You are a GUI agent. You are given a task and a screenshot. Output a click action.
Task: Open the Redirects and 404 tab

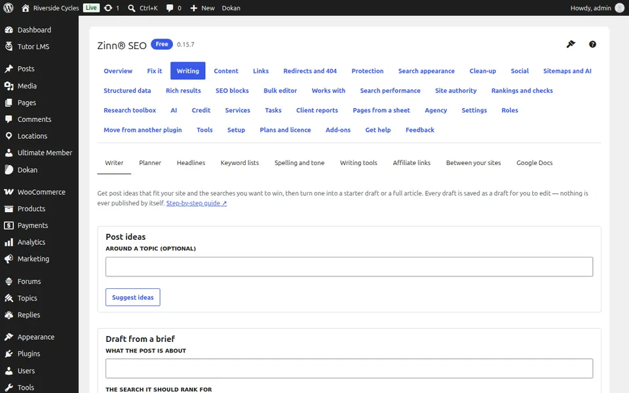pyautogui.click(x=310, y=71)
